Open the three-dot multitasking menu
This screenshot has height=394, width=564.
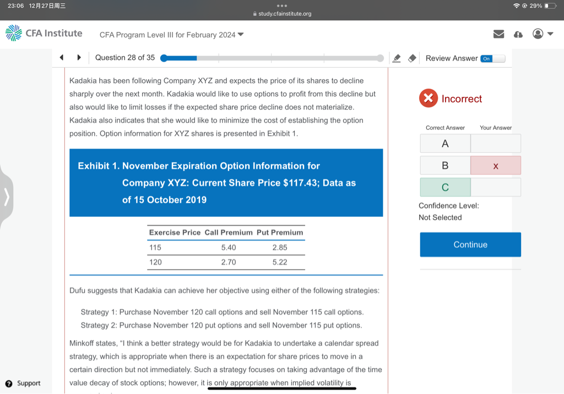pyautogui.click(x=282, y=5)
